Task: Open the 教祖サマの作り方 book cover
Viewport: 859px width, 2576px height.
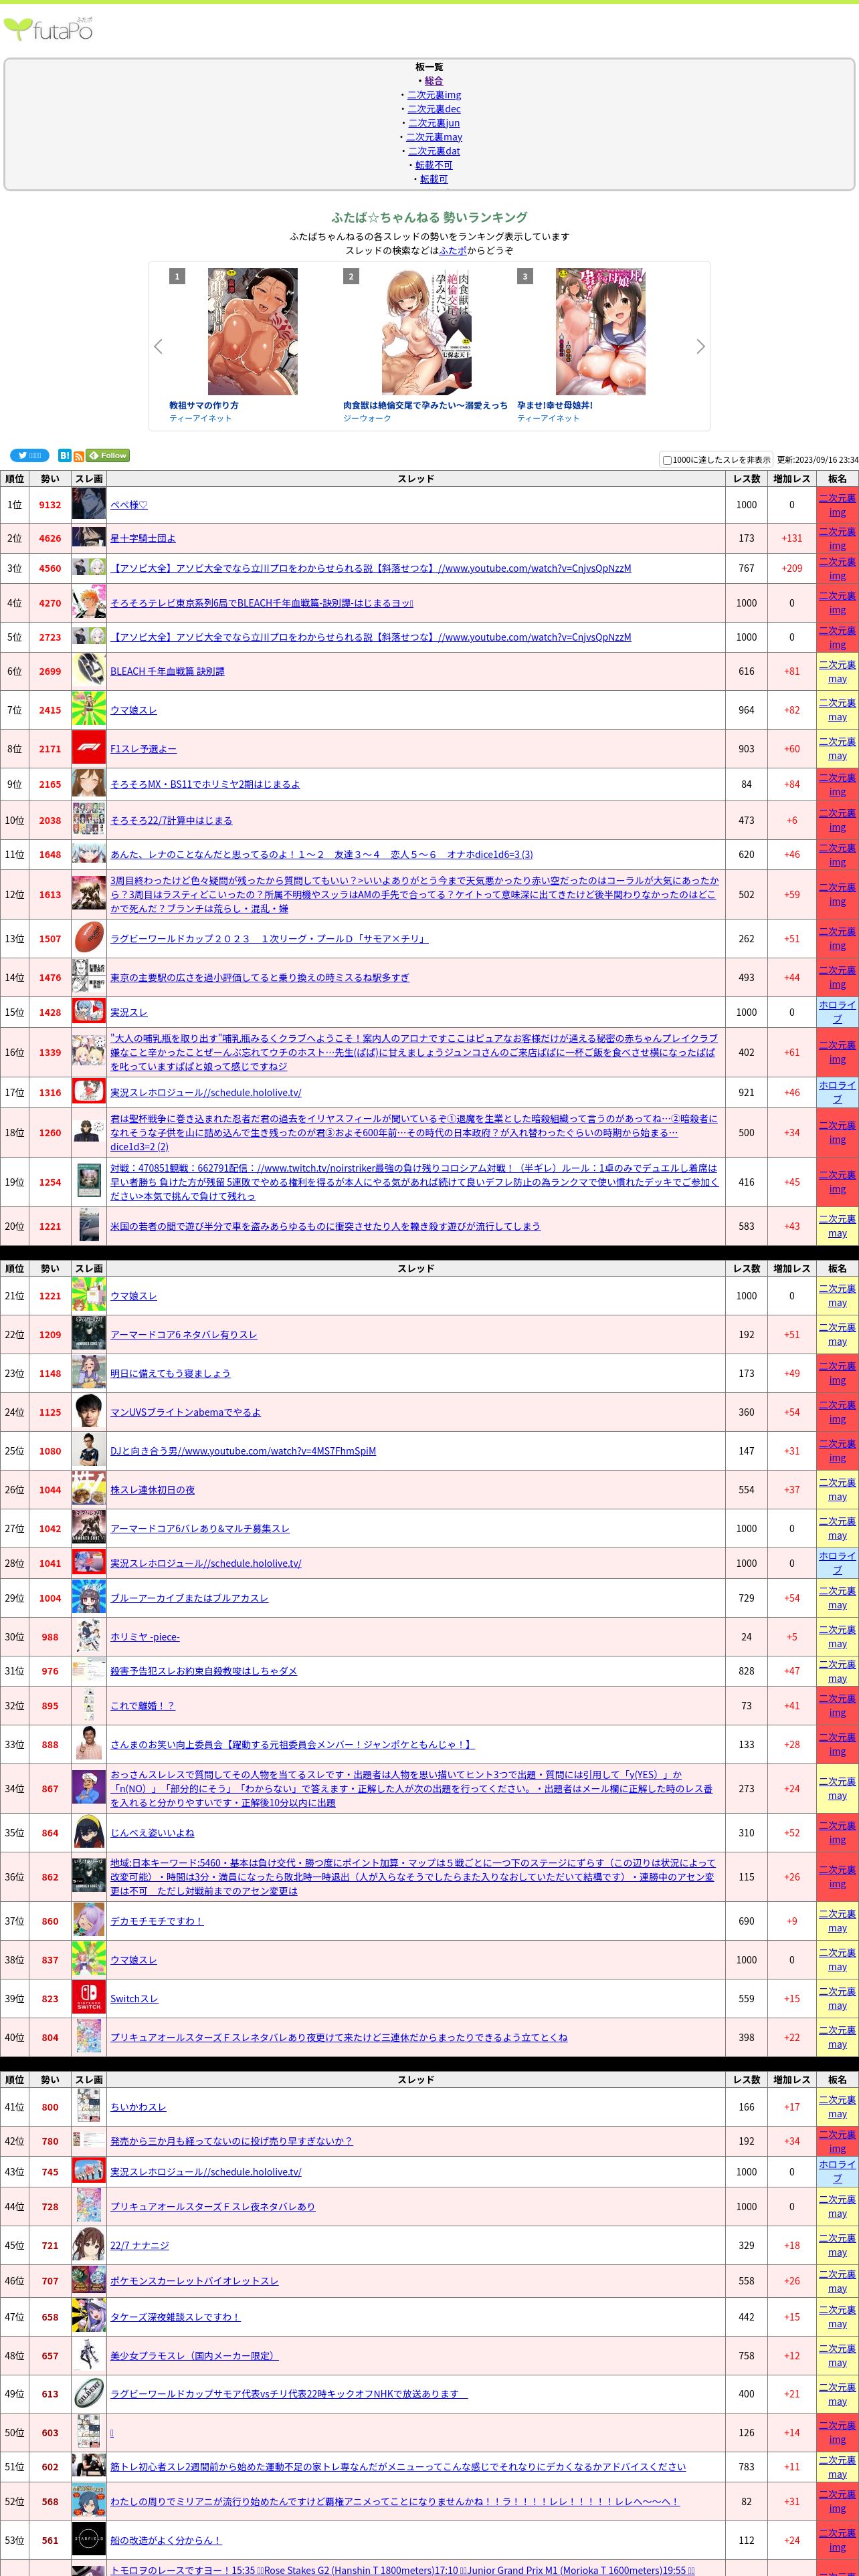Action: click(x=252, y=331)
